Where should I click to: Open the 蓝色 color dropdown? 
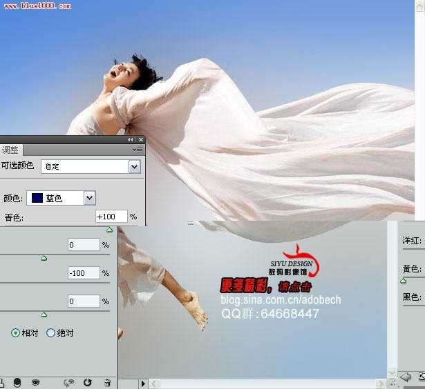[x=89, y=198]
